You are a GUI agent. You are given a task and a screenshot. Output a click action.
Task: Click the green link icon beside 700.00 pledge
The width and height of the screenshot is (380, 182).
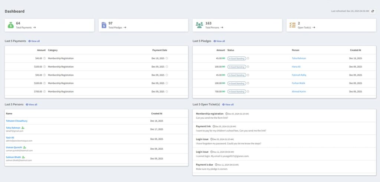coord(223,92)
